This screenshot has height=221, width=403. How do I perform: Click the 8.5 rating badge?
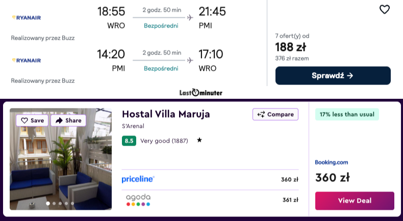(129, 141)
